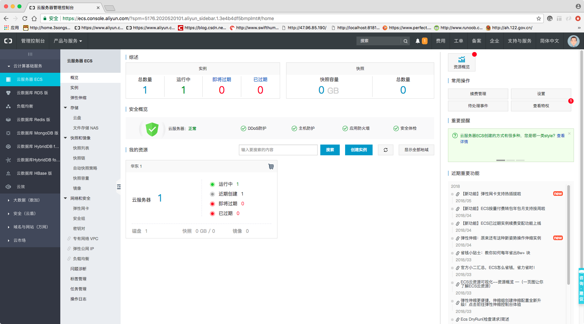Click the 近期重要功能 list scrollbar
The height and width of the screenshot is (324, 584).
(569, 235)
